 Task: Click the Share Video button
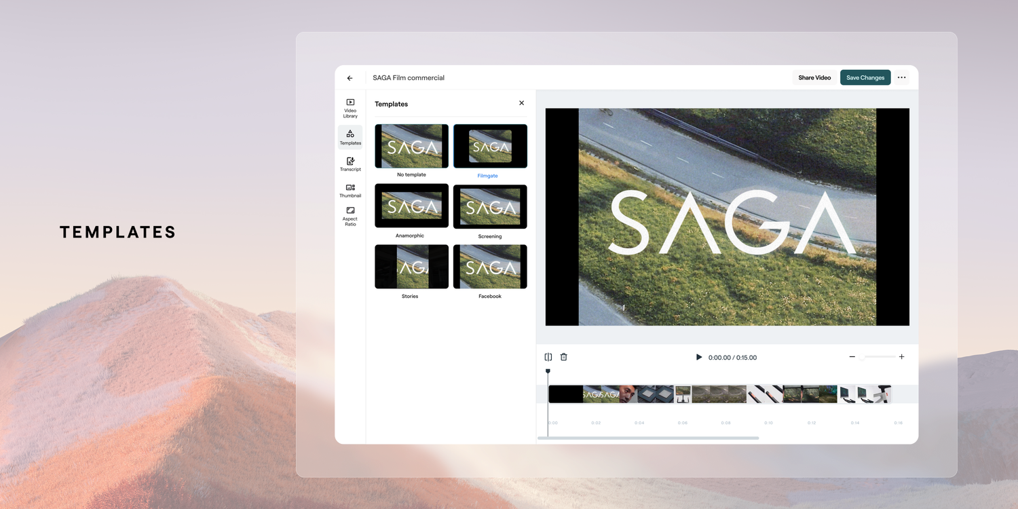pyautogui.click(x=814, y=77)
